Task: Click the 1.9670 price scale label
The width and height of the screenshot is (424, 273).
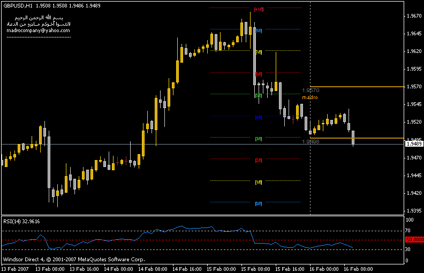Action: (414, 16)
